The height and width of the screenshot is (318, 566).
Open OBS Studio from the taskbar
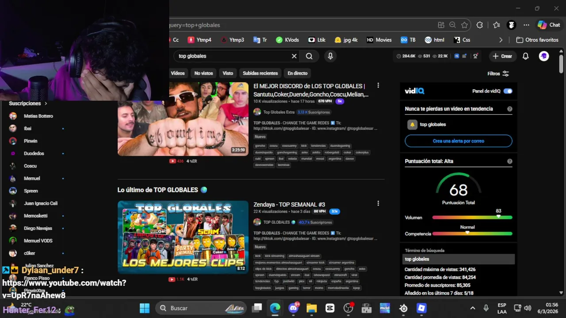tap(348, 308)
